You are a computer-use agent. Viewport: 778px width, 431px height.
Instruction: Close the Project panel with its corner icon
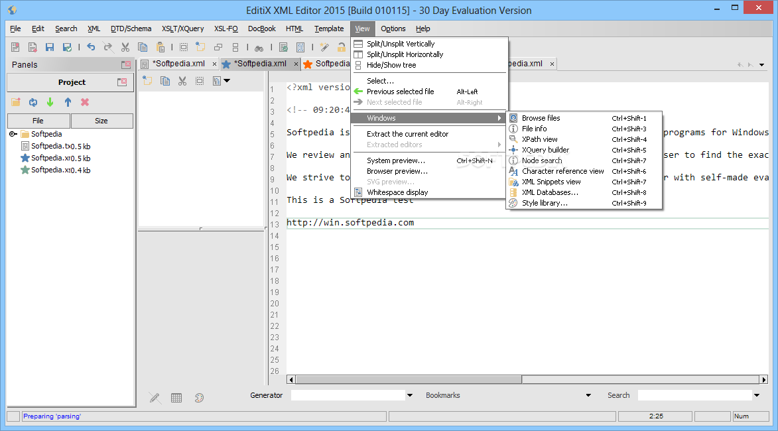click(x=122, y=82)
